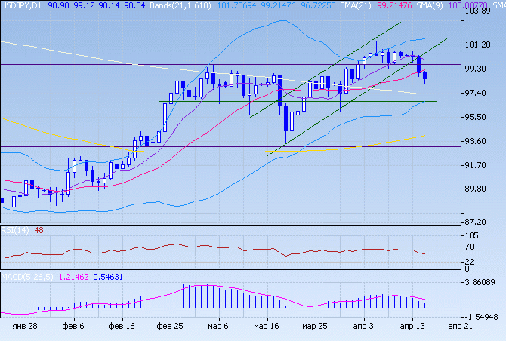
Task: Select the green horizontal support line
Action: coord(227,101)
